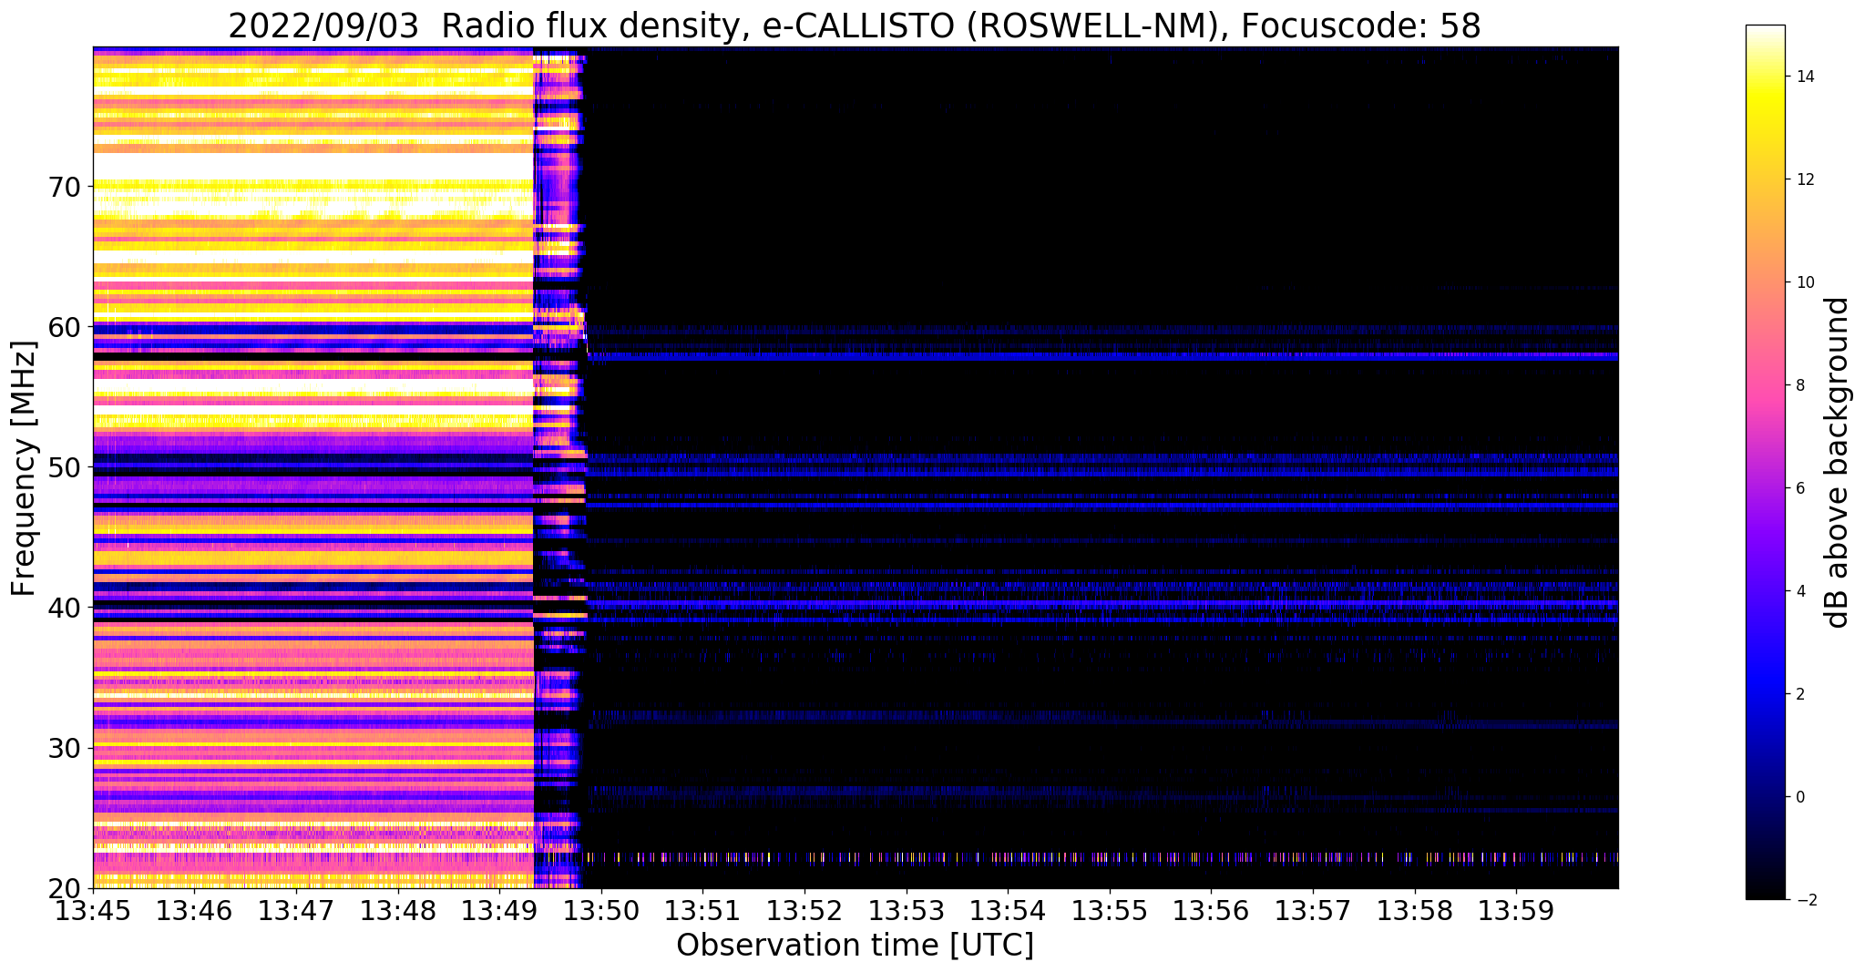This screenshot has width=1865, height=972.
Task: Click the colorbar tick label 2
Action: click(x=1800, y=694)
